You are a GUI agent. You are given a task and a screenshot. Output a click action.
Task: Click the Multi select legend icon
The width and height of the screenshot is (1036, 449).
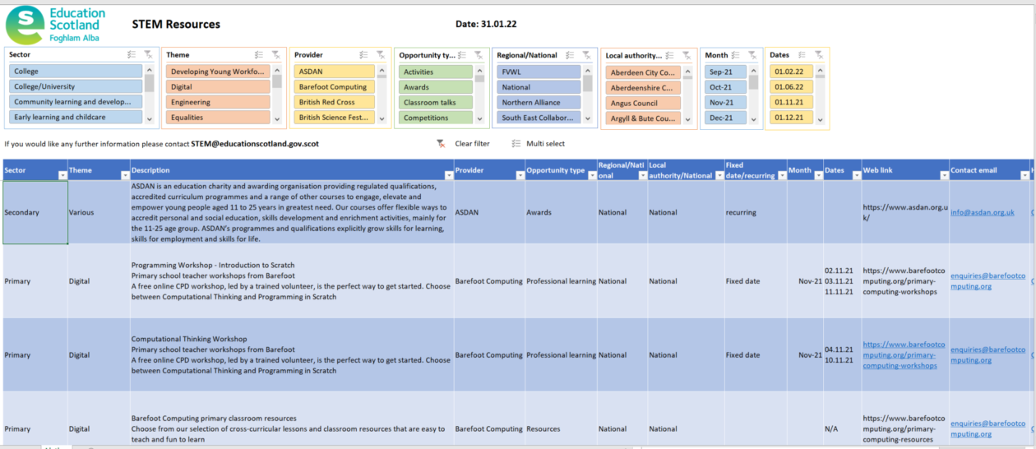tap(516, 143)
